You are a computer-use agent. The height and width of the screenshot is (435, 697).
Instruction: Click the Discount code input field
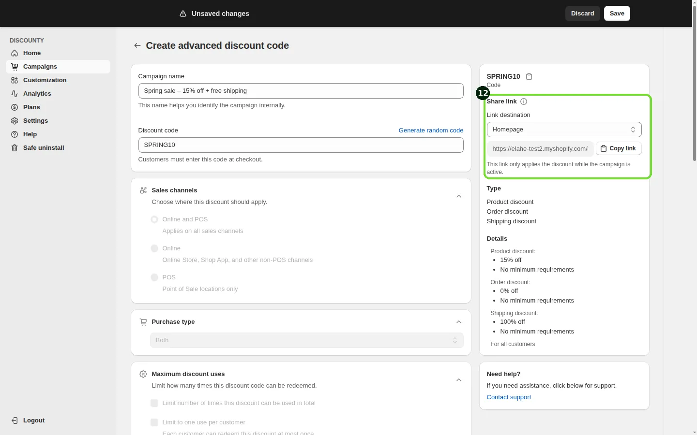(x=301, y=145)
